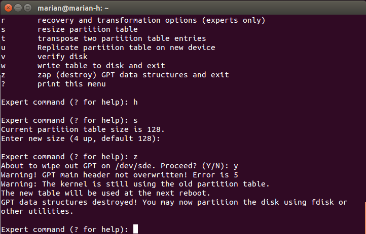Click the 'About to wipe out GPT on /dev/sde' line
Screen dimensions: 366x234
coord(120,166)
